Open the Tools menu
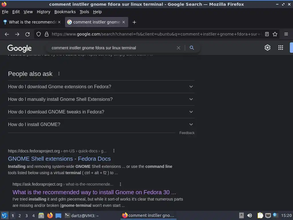293x220 pixels. [84, 12]
